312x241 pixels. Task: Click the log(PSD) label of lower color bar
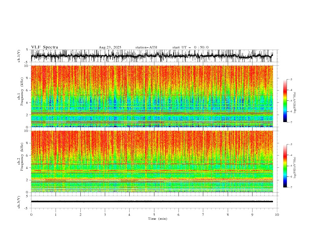pyautogui.click(x=295, y=168)
